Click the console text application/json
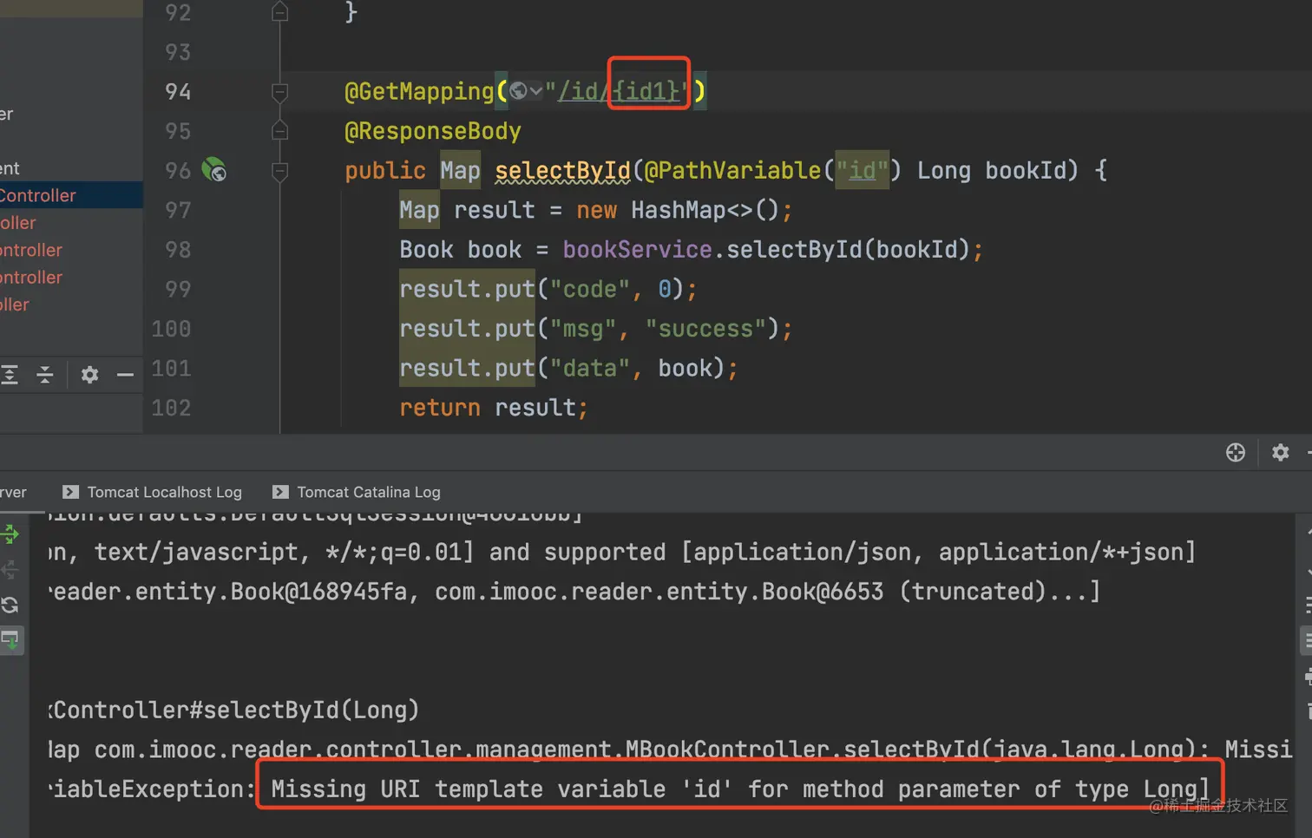Viewport: 1312px width, 838px height. pyautogui.click(x=802, y=552)
